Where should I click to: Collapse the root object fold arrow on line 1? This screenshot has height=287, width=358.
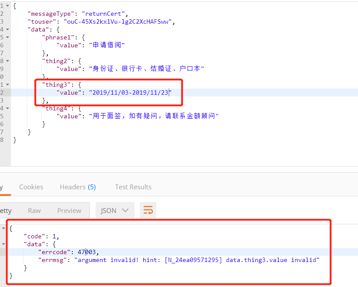[7, 6]
